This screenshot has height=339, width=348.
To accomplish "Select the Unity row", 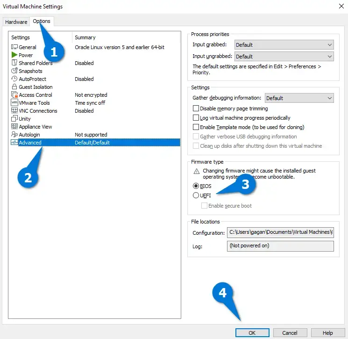I will (x=95, y=119).
